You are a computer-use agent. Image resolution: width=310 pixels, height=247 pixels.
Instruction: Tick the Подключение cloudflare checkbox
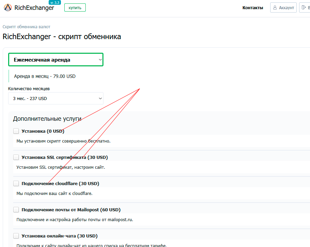[x=16, y=183]
